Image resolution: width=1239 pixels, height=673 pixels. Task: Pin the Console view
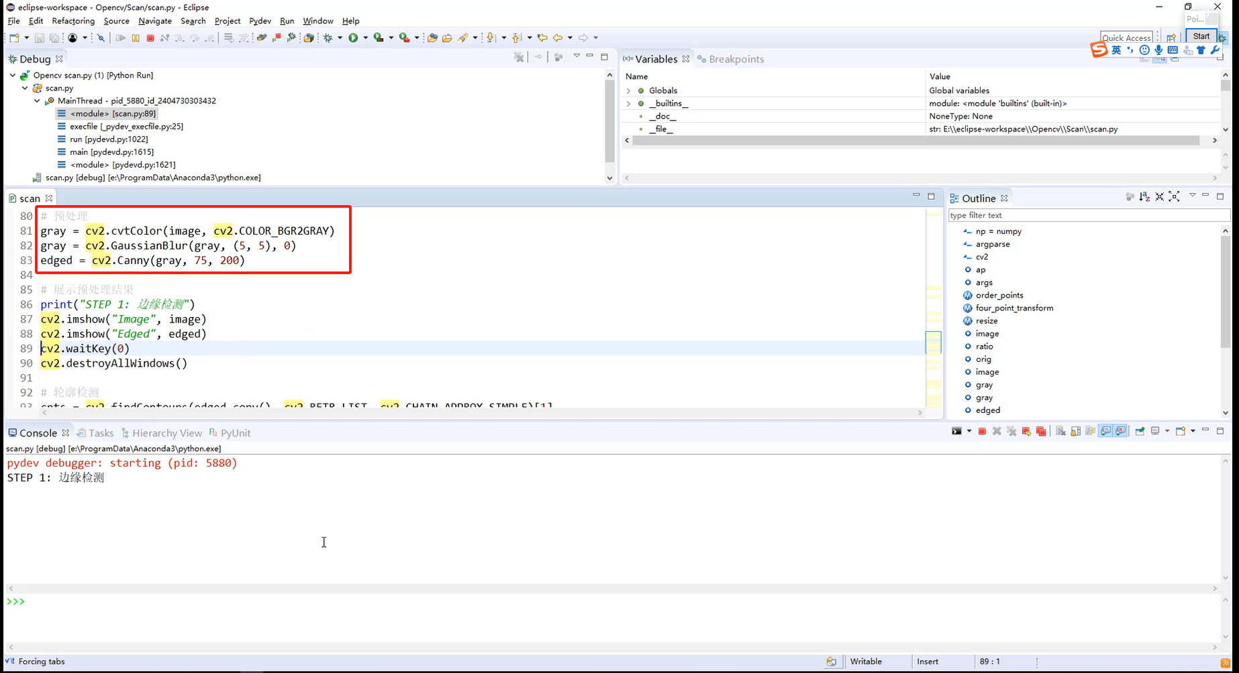pos(1140,431)
